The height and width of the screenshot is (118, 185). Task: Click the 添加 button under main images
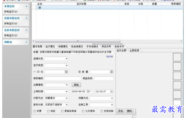[x=121, y=111]
